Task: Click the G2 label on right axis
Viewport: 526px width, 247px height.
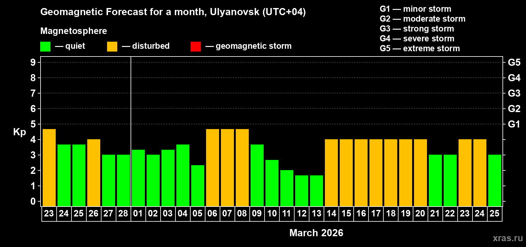Action: pyautogui.click(x=514, y=109)
